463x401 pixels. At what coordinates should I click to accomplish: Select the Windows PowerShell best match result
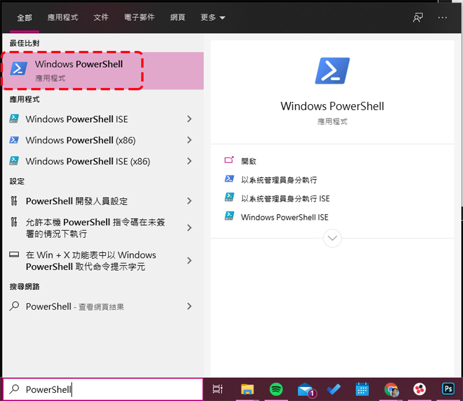click(x=103, y=71)
